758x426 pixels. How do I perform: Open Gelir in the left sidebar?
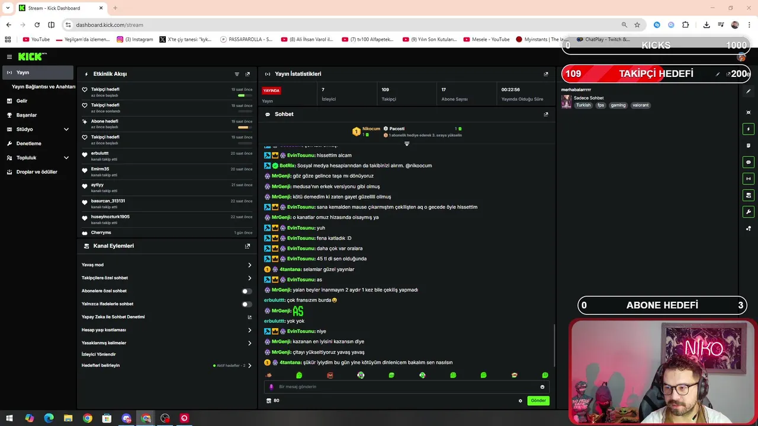(37, 101)
